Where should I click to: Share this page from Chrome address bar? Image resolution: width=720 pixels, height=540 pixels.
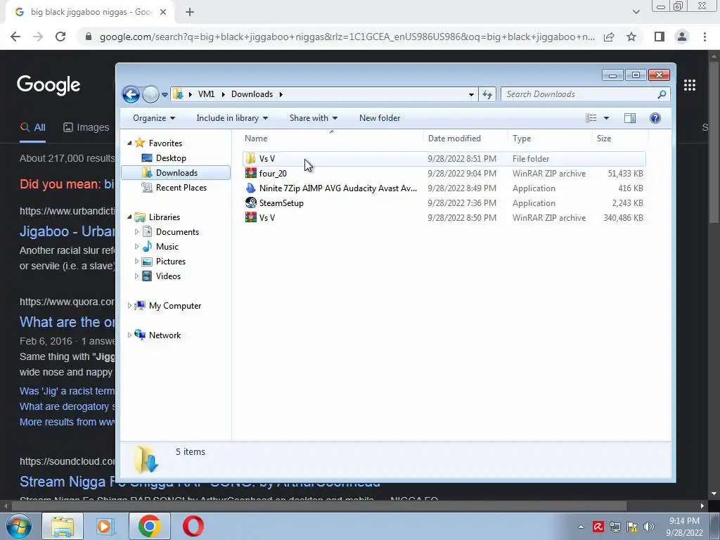(609, 37)
